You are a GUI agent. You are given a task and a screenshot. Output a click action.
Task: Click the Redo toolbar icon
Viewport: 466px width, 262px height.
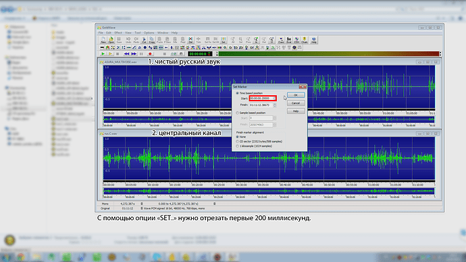pyautogui.click(x=136, y=40)
